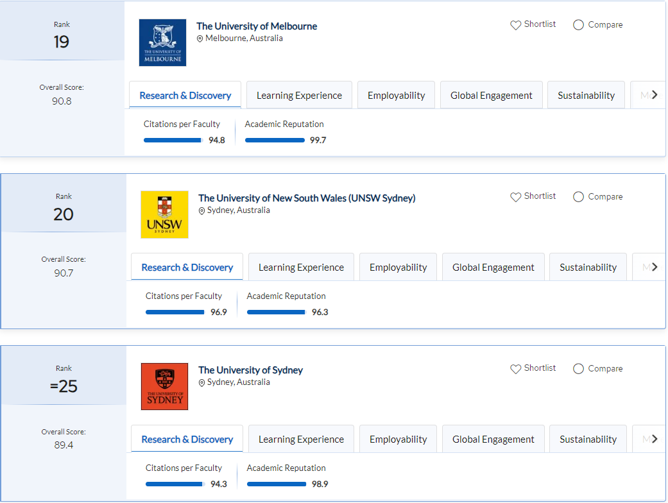Viewport: 668px width, 503px height.
Task: Click the University of Sydney red logo
Action: coord(164,387)
